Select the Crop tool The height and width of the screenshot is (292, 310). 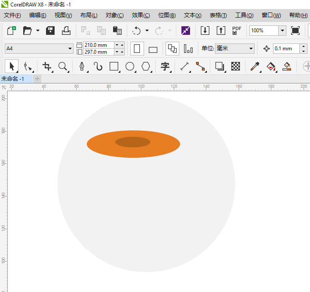(47, 66)
